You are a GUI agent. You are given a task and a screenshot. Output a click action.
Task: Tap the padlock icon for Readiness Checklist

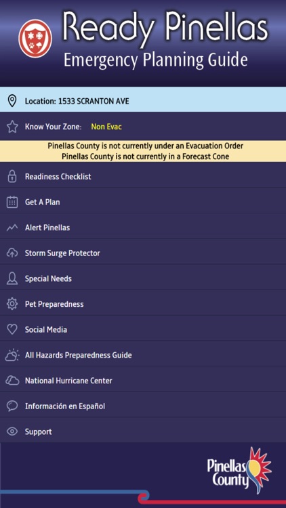(x=12, y=177)
